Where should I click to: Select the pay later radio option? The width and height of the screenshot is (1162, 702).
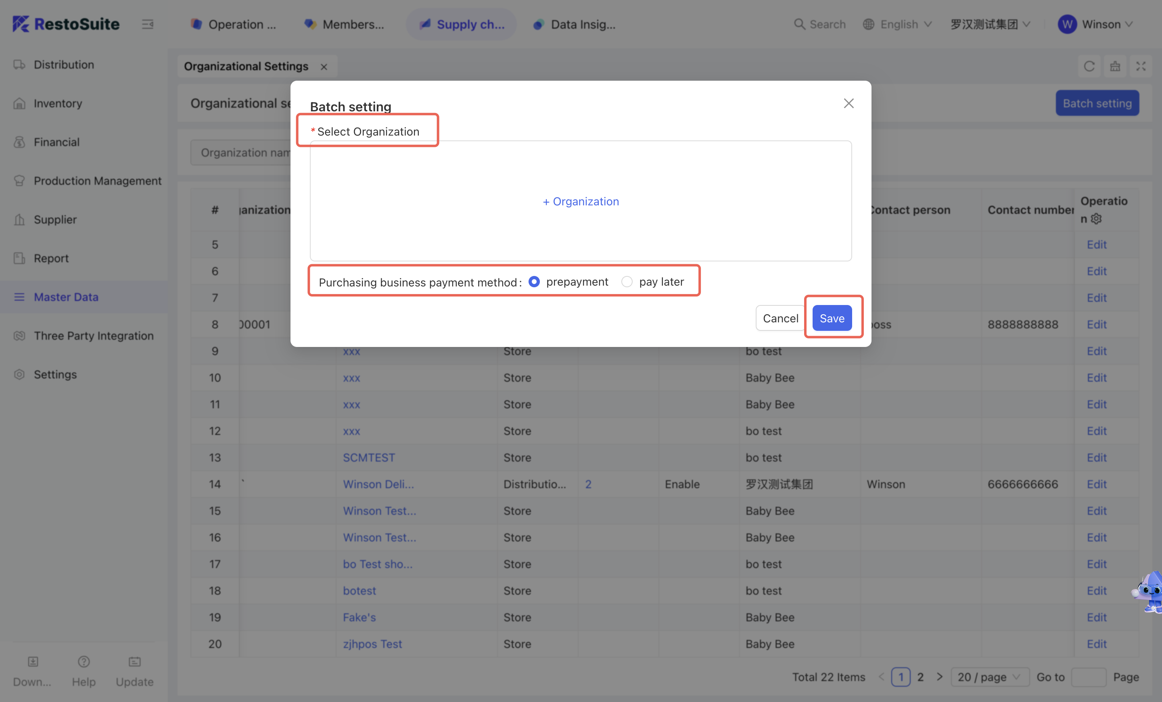[x=627, y=282]
